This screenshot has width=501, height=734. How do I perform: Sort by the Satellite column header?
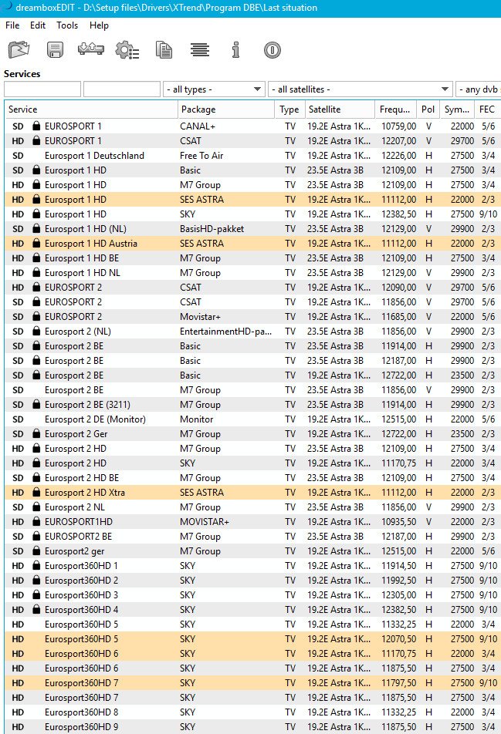pyautogui.click(x=340, y=109)
